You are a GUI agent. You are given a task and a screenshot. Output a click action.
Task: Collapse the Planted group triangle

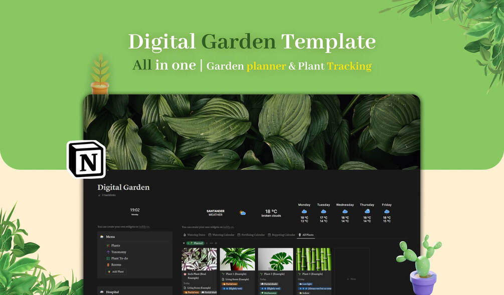click(x=184, y=243)
